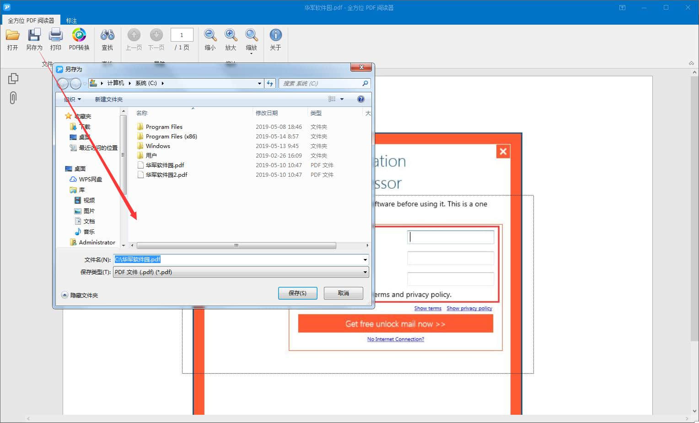Open the page thumbnails sidebar panel
The image size is (699, 423).
pos(13,79)
